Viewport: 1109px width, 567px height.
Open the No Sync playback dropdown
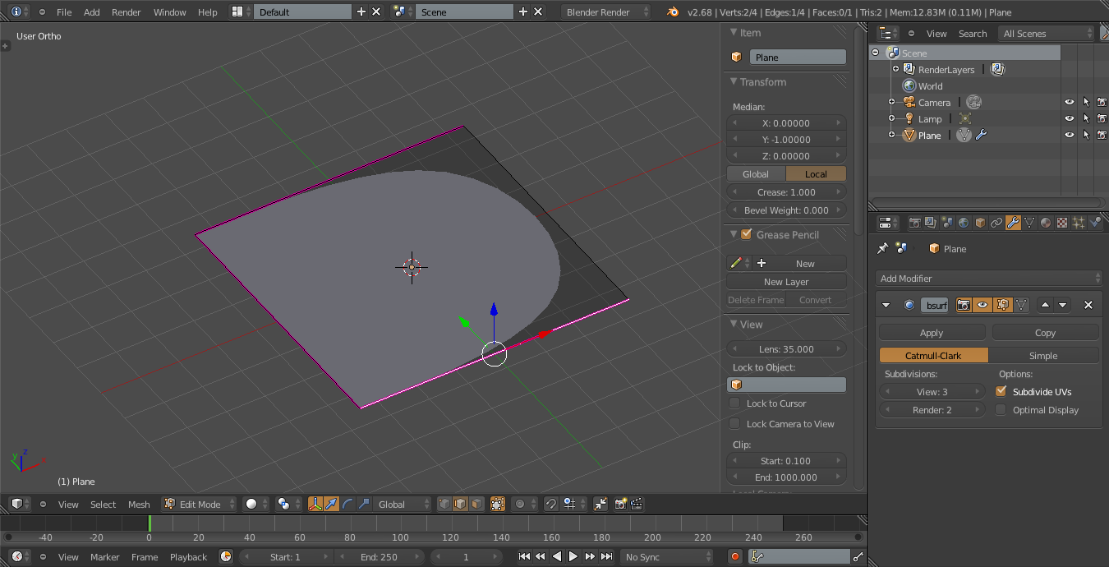pos(666,556)
